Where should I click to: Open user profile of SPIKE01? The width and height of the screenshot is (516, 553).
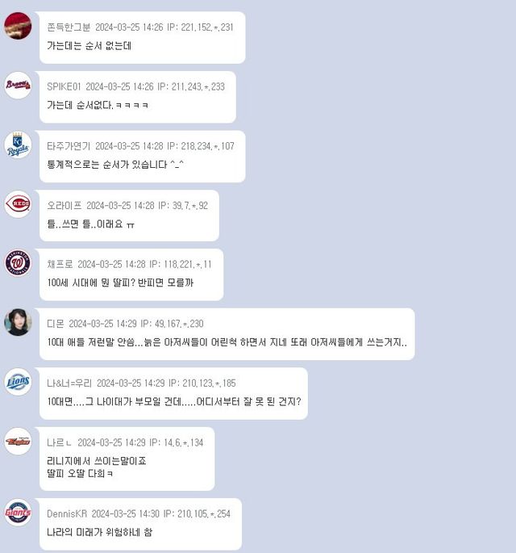click(64, 86)
